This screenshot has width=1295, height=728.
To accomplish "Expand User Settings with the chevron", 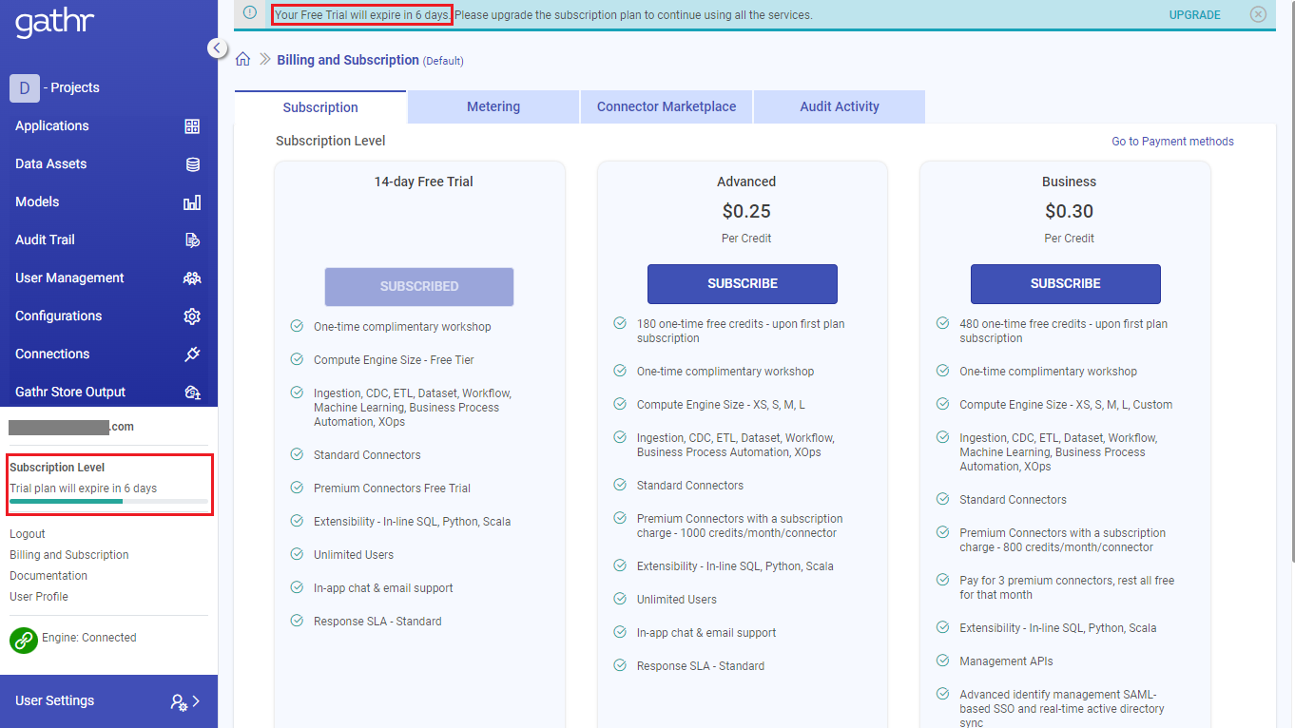I will click(x=196, y=701).
